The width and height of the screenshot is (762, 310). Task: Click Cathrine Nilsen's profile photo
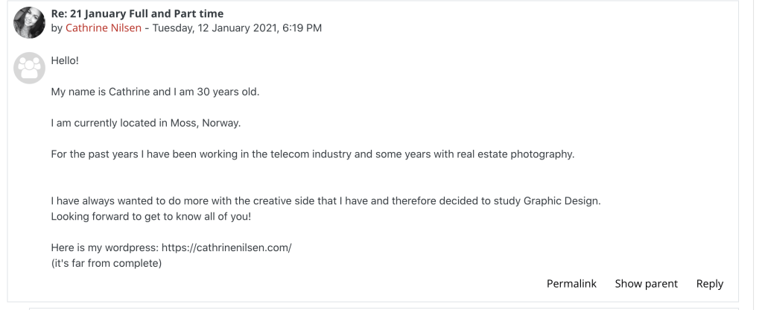pos(28,22)
